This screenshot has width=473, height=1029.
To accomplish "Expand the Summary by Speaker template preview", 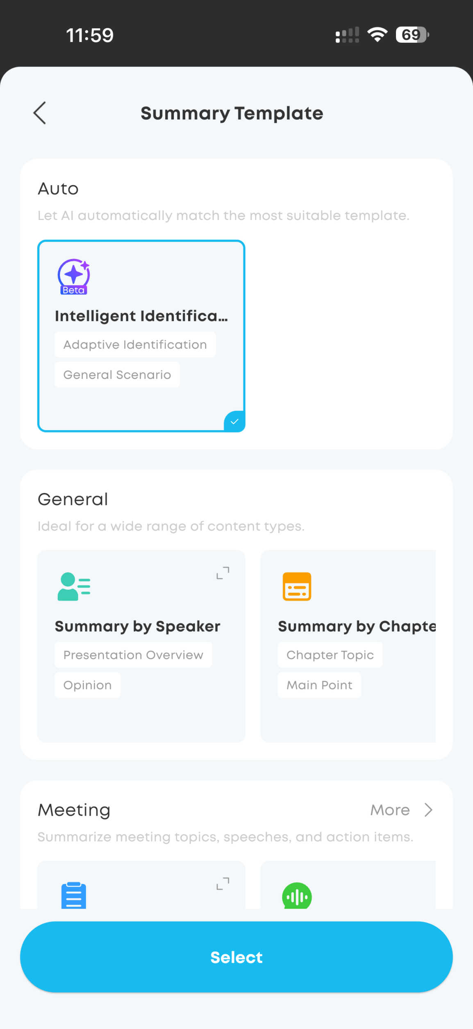I will [223, 573].
